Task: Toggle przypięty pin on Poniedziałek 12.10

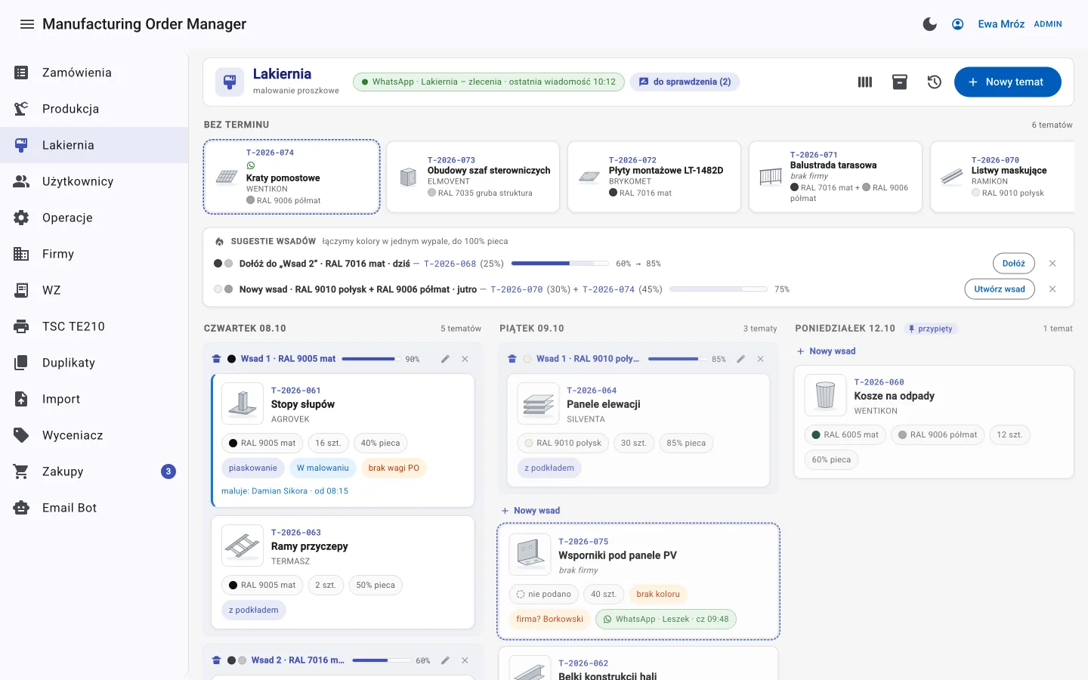Action: pyautogui.click(x=931, y=329)
